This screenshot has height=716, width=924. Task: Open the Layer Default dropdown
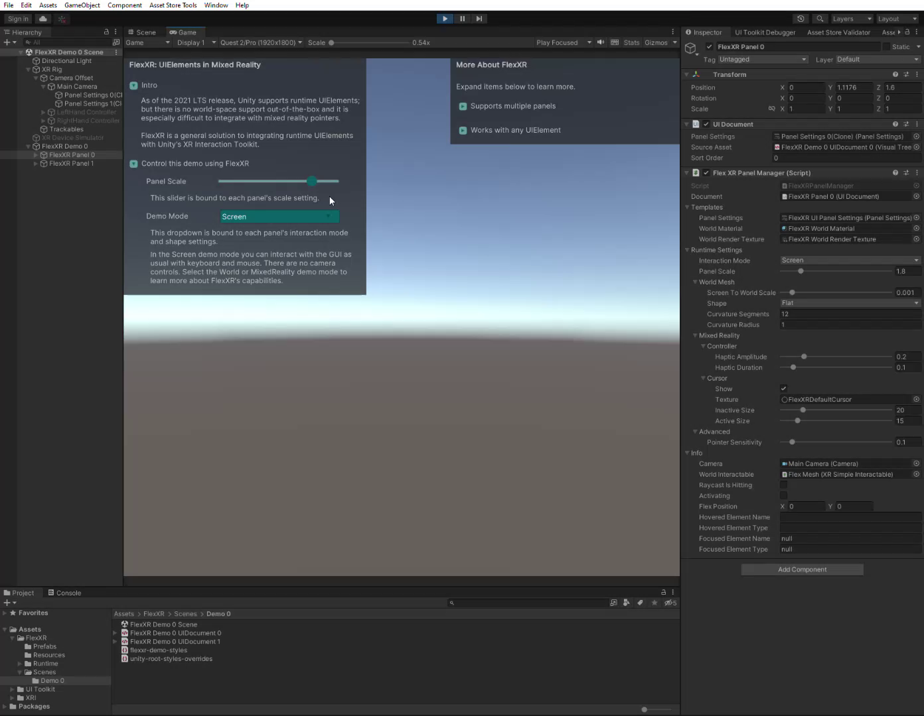click(x=878, y=59)
